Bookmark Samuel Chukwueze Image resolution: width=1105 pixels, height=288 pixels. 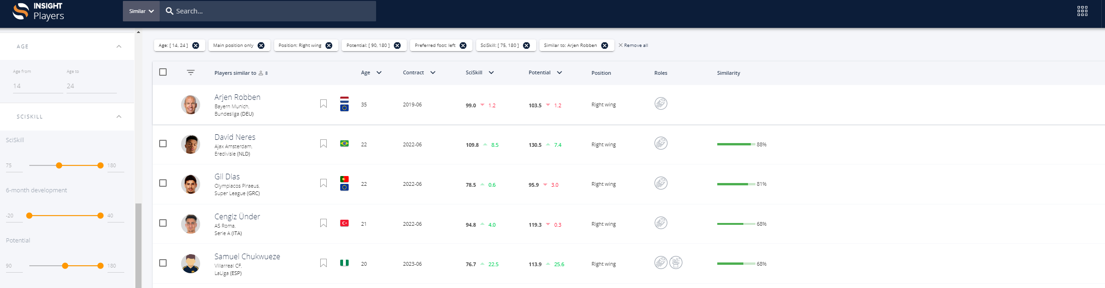pyautogui.click(x=323, y=263)
